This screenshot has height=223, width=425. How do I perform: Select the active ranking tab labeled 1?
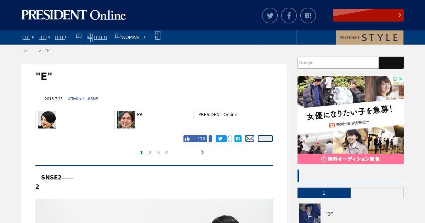click(324, 193)
